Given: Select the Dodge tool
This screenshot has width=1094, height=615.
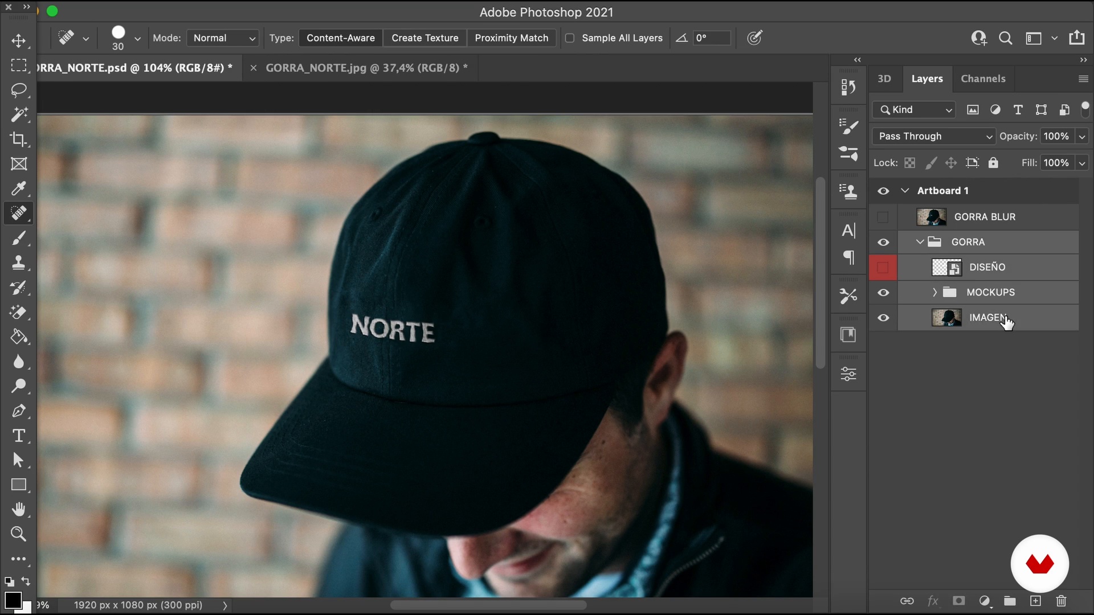Looking at the screenshot, I should pyautogui.click(x=19, y=386).
